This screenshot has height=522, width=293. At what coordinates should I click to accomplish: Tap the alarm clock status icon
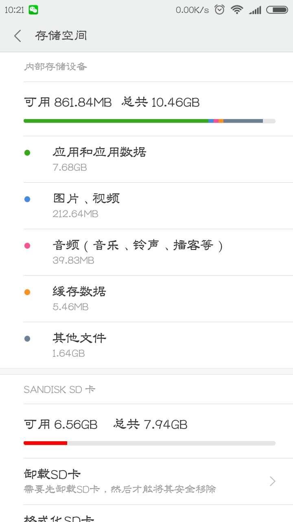point(220,10)
